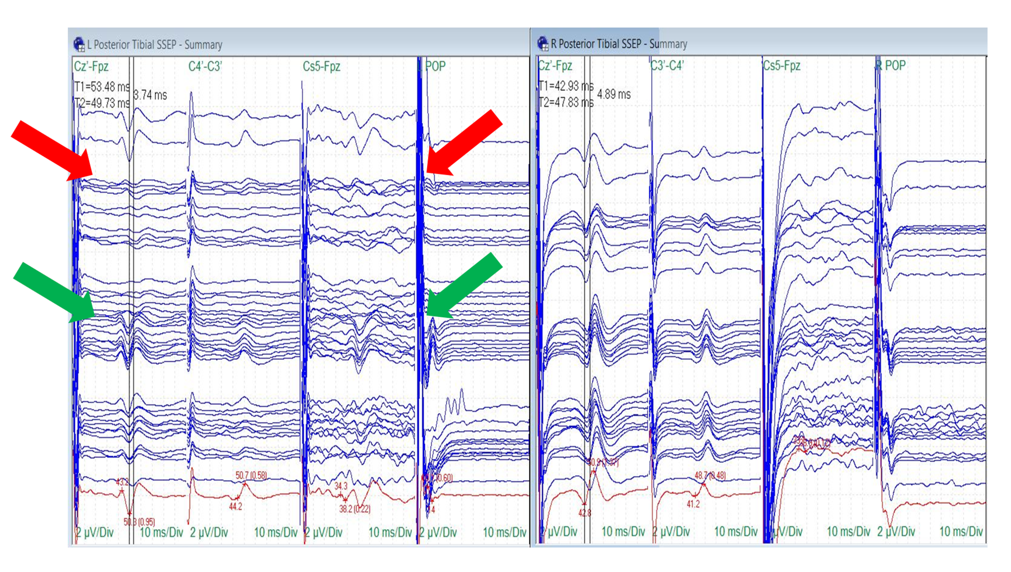Screen dimensions: 1011x572
Task: Select the T2=49.73 ms cursor readout
Action: [102, 103]
